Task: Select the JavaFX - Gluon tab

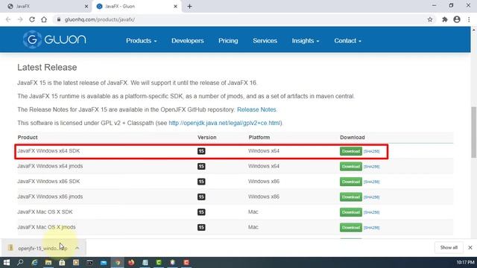Action: [137, 7]
